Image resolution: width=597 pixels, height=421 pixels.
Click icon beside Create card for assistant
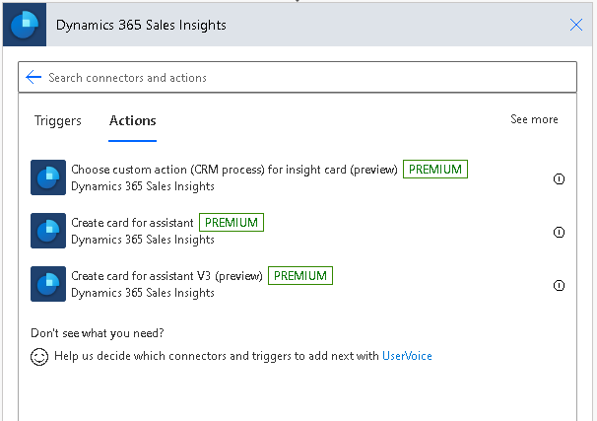[x=48, y=231]
